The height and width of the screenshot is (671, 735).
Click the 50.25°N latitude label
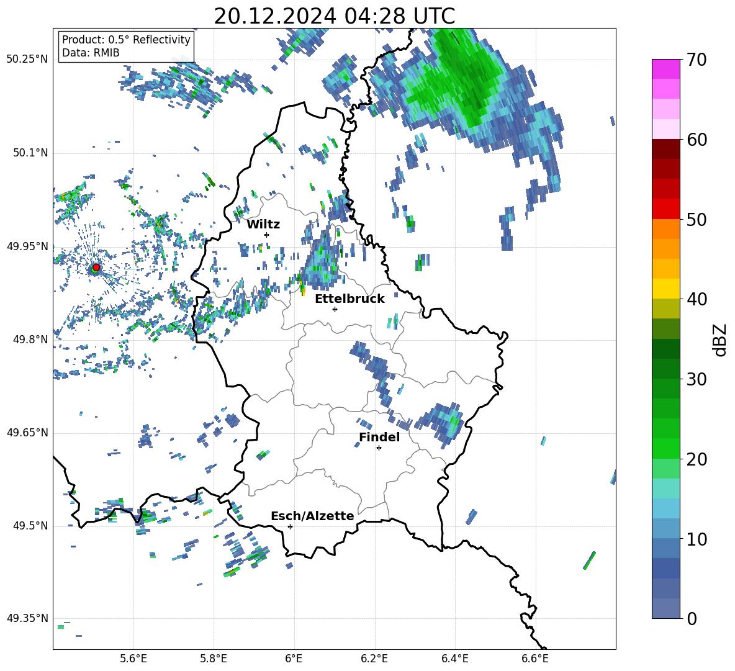coord(27,60)
